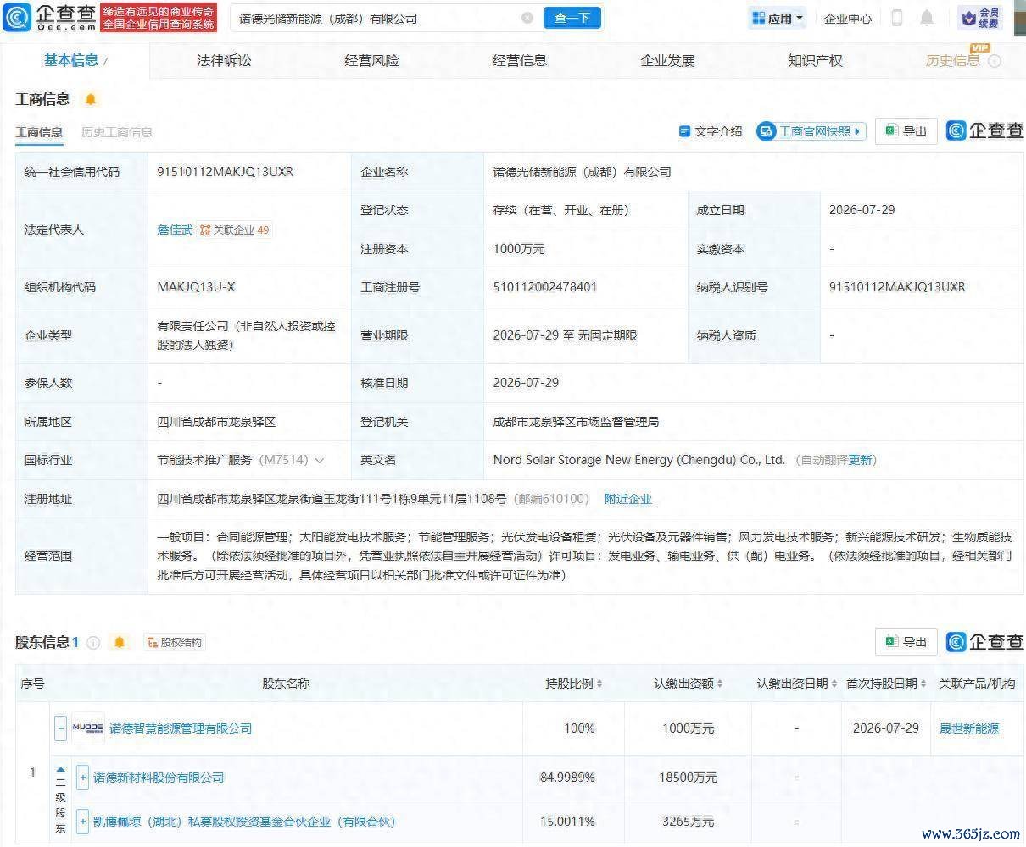Open 企业中心 link

pyautogui.click(x=848, y=19)
